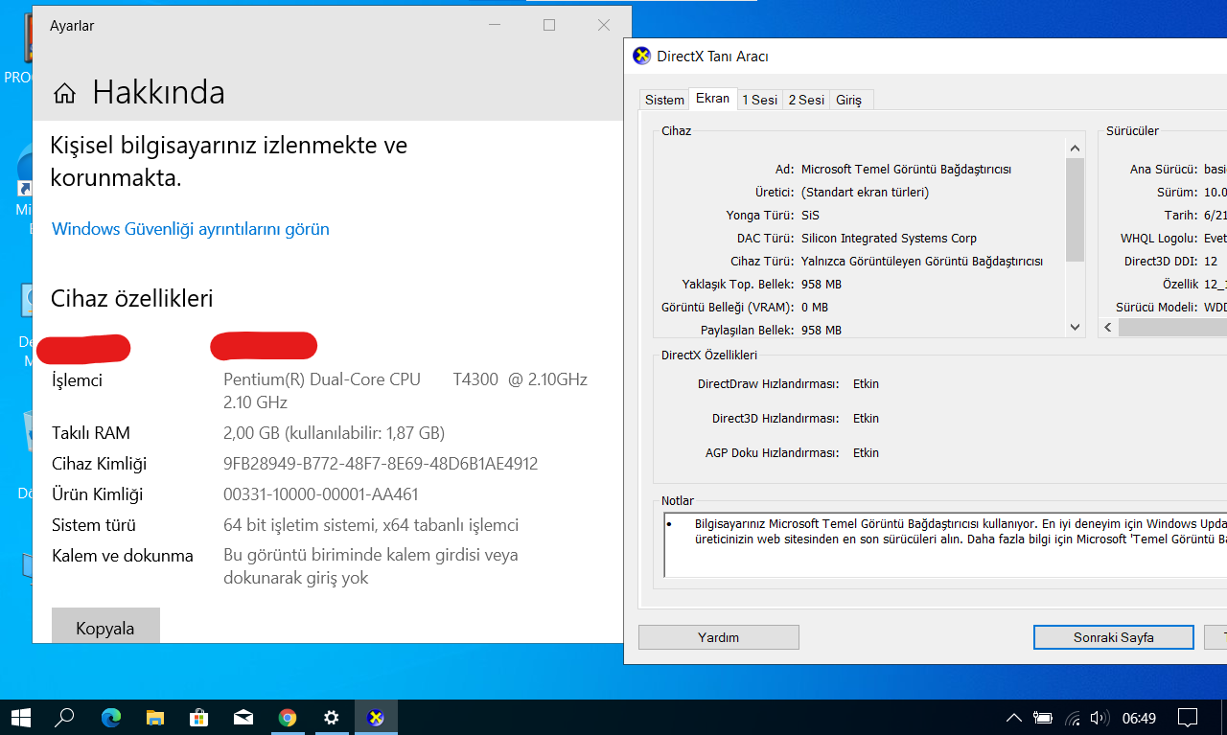Screen dimensions: 1227x735
Task: Click Paylaşılan Bellek 958 MB value
Action: point(822,331)
